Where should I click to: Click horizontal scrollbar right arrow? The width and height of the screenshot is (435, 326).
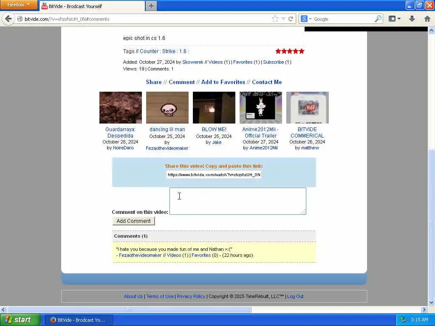click(x=424, y=309)
